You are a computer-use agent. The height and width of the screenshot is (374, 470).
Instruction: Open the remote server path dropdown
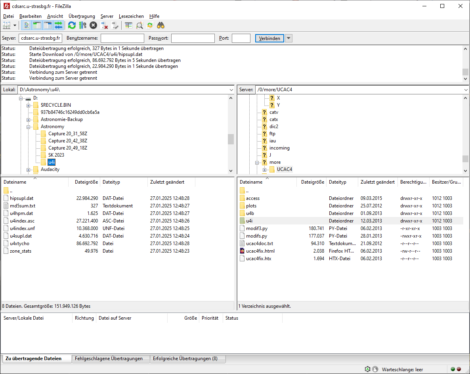tap(466, 90)
